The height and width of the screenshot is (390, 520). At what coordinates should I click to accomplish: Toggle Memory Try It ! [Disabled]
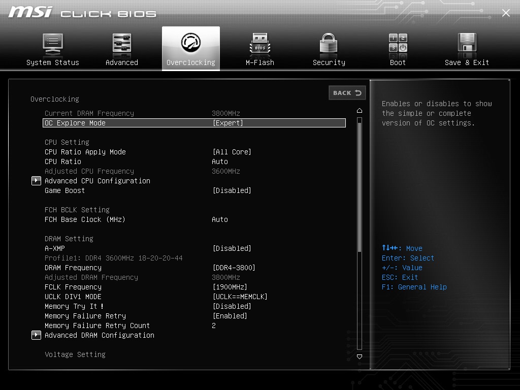pyautogui.click(x=232, y=306)
